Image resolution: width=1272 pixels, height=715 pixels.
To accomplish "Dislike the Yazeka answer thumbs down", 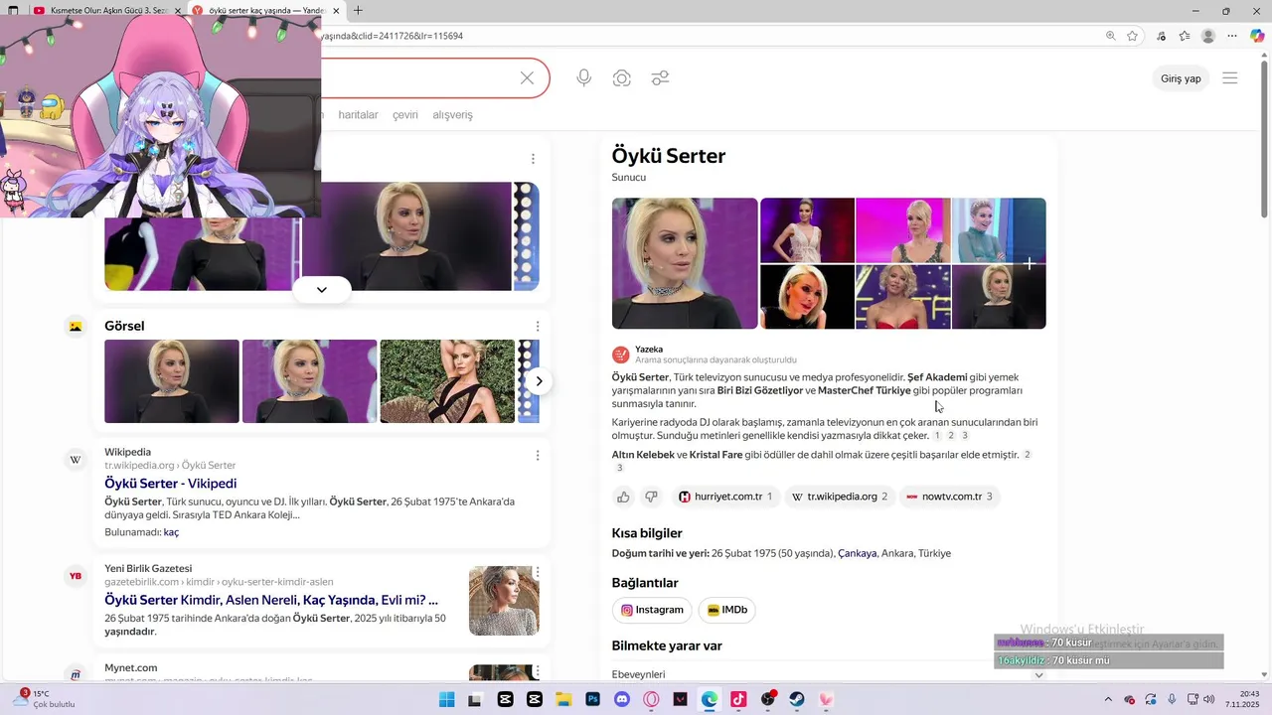I will pos(651,497).
